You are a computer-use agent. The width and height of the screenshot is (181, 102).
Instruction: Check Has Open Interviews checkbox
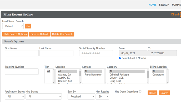coord(140,91)
